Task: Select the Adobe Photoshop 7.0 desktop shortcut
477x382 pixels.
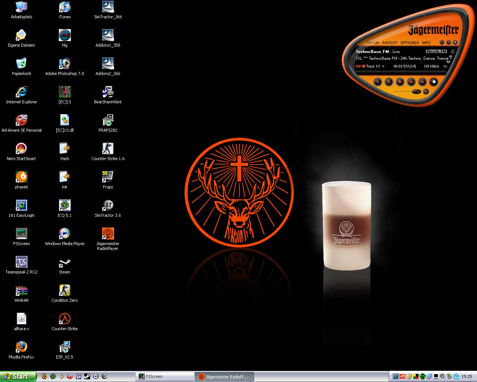Action: (x=64, y=64)
